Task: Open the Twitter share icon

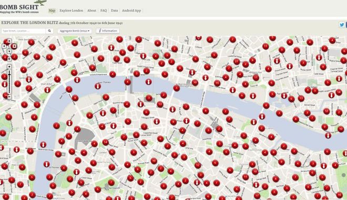Action: tap(342, 25)
